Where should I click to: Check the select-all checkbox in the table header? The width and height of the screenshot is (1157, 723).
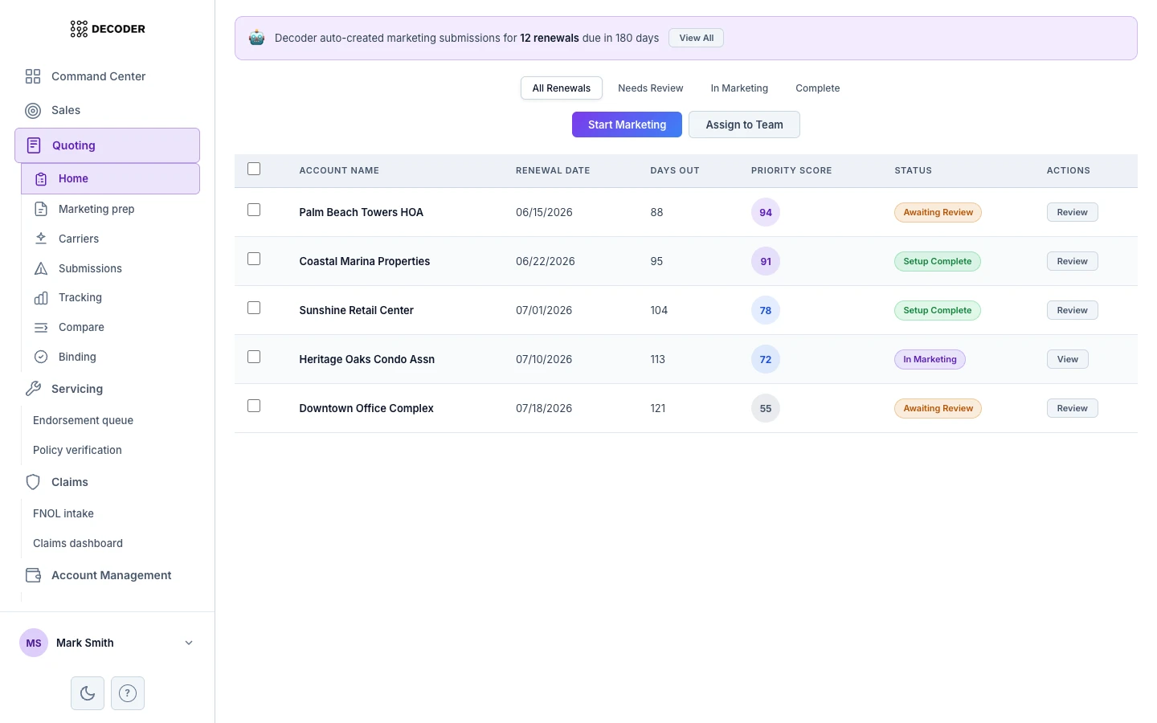click(x=254, y=169)
